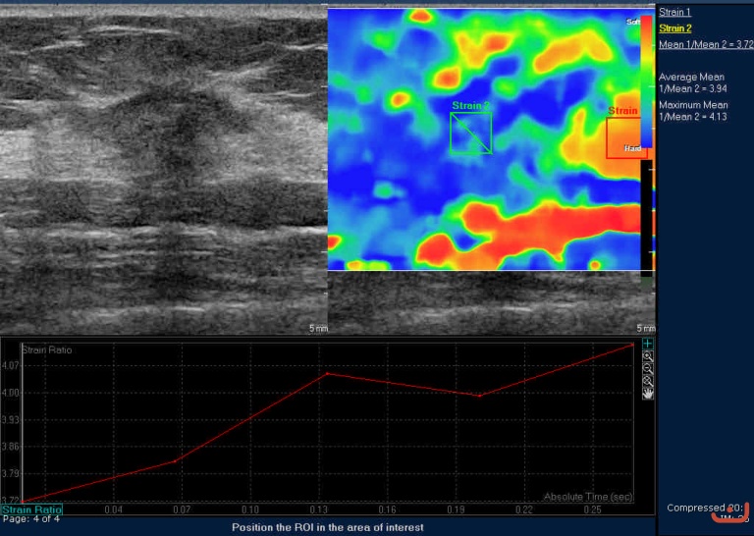The width and height of the screenshot is (754, 536).
Task: Click the Average Mean ratio readout
Action: 693,82
